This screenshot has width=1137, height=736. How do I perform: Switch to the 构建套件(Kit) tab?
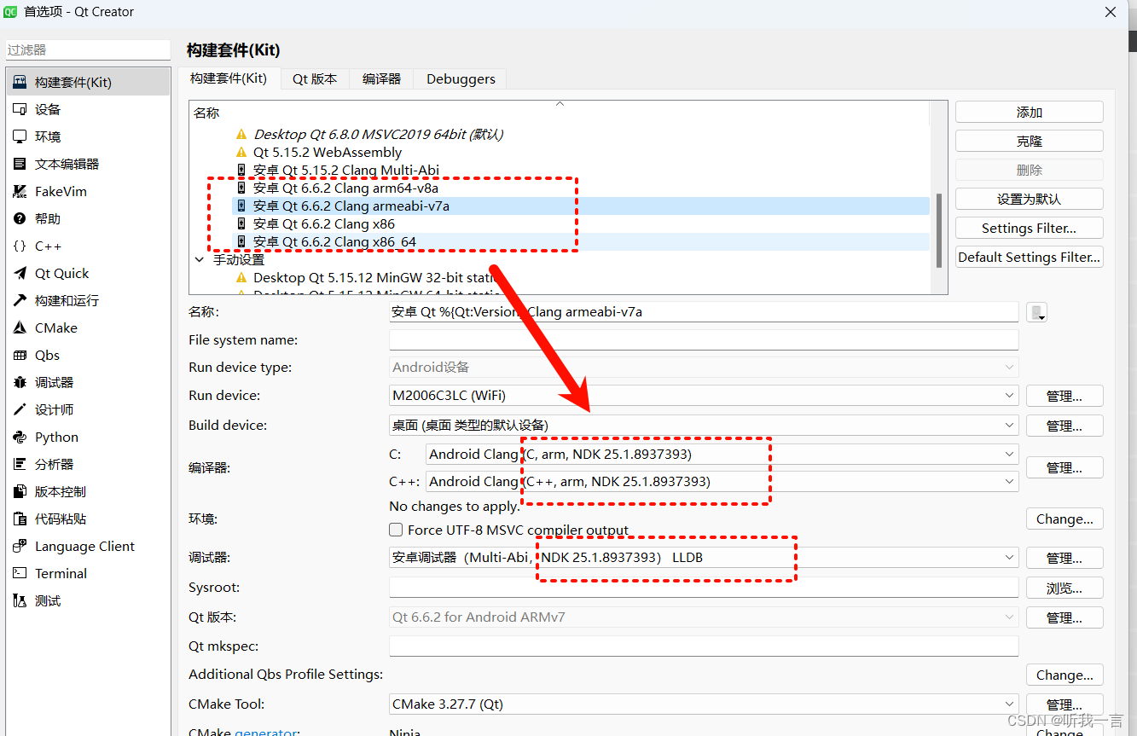tap(229, 78)
